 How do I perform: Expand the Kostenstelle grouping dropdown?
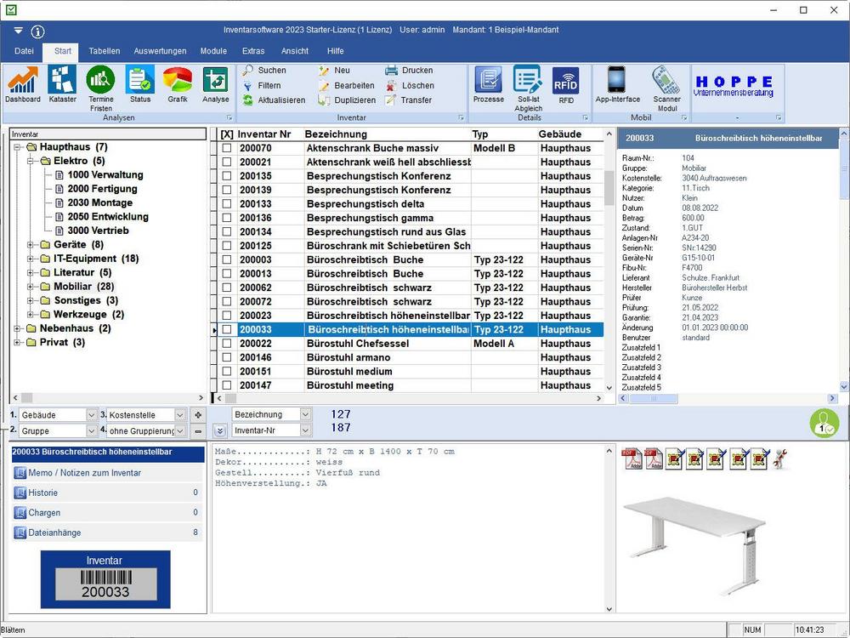pyautogui.click(x=179, y=415)
